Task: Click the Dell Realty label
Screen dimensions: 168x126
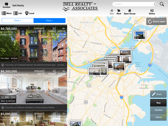Action: (x=18, y=6)
